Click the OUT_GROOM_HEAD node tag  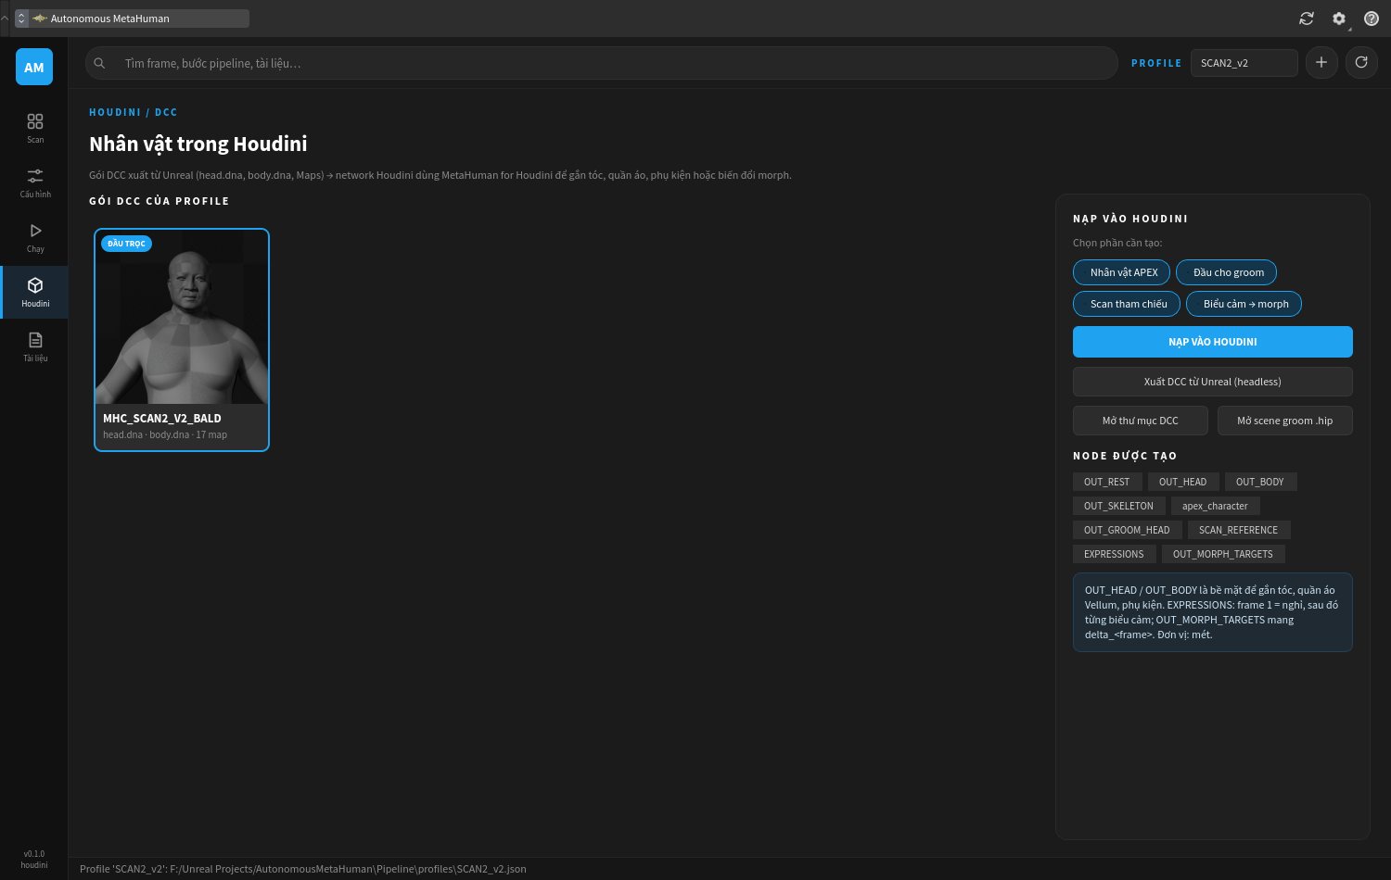pyautogui.click(x=1128, y=530)
